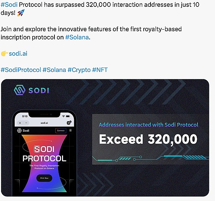Open the sodi.ai link
The width and height of the screenshot is (215, 201).
pos(18,54)
